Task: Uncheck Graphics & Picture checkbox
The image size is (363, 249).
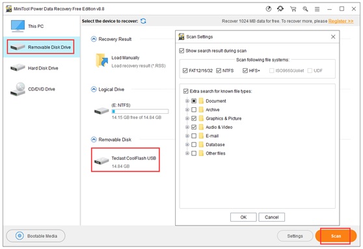Action: (194, 118)
